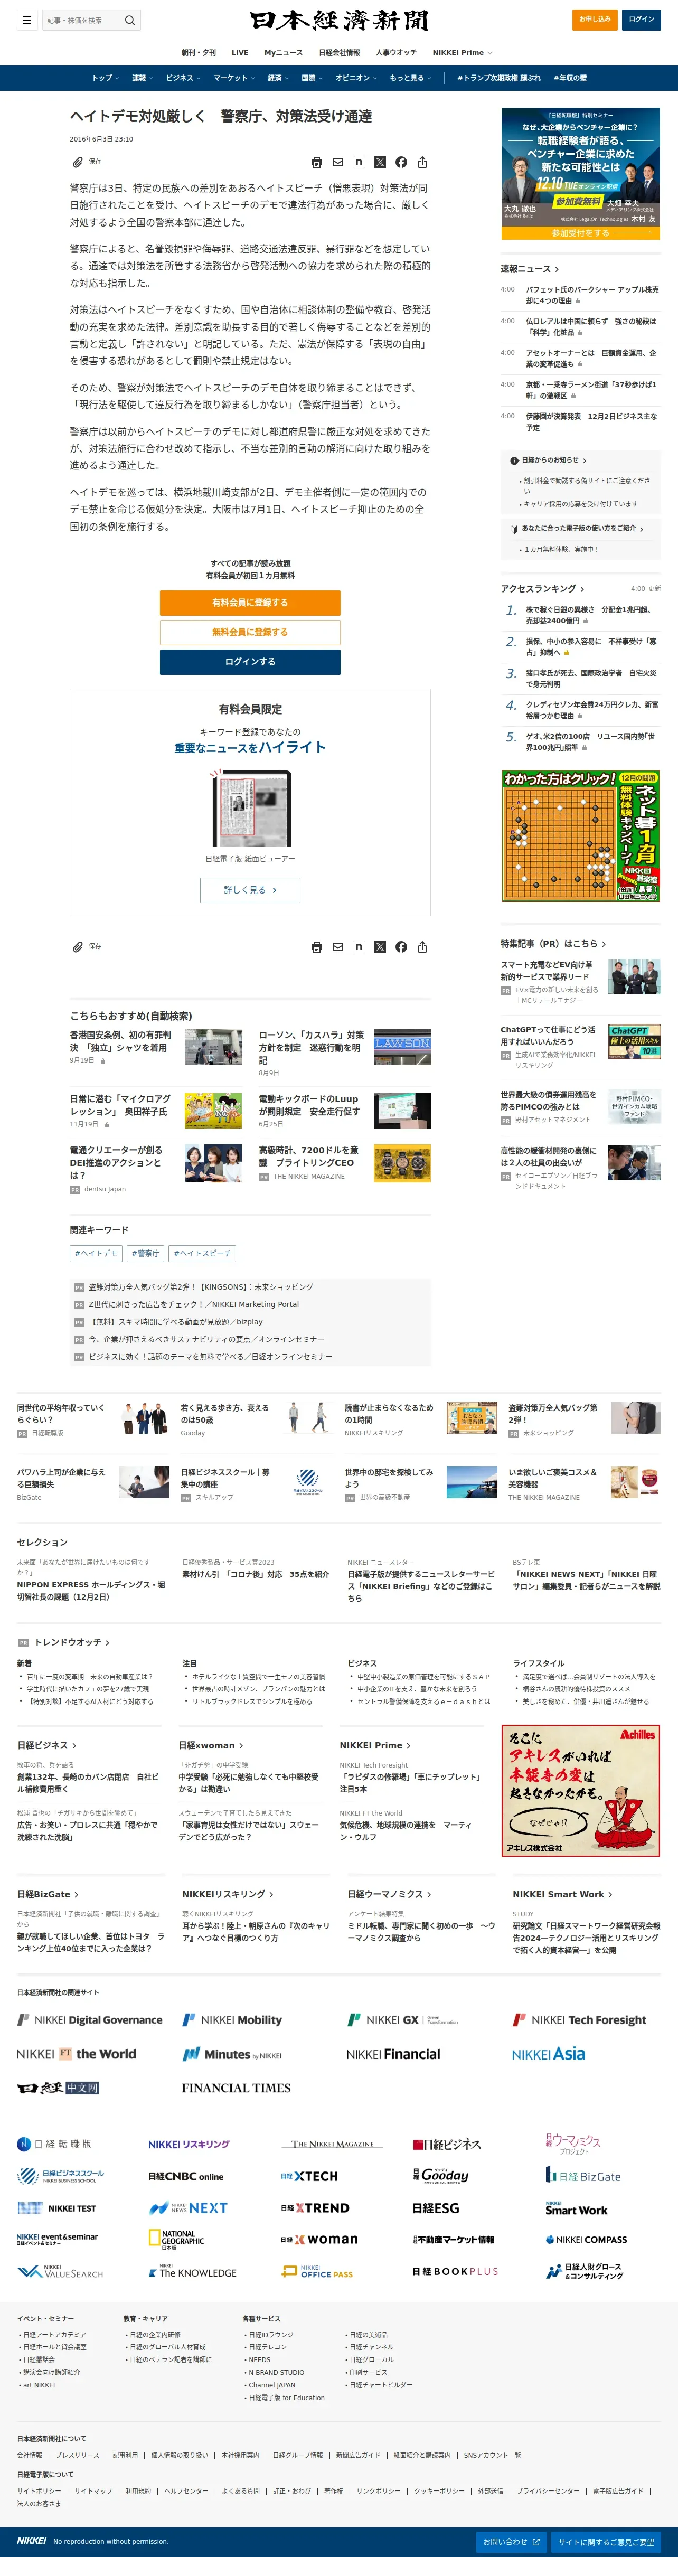The width and height of the screenshot is (678, 2557).
Task: Open FINANCIAL TIMES logo link
Action: [x=236, y=2088]
